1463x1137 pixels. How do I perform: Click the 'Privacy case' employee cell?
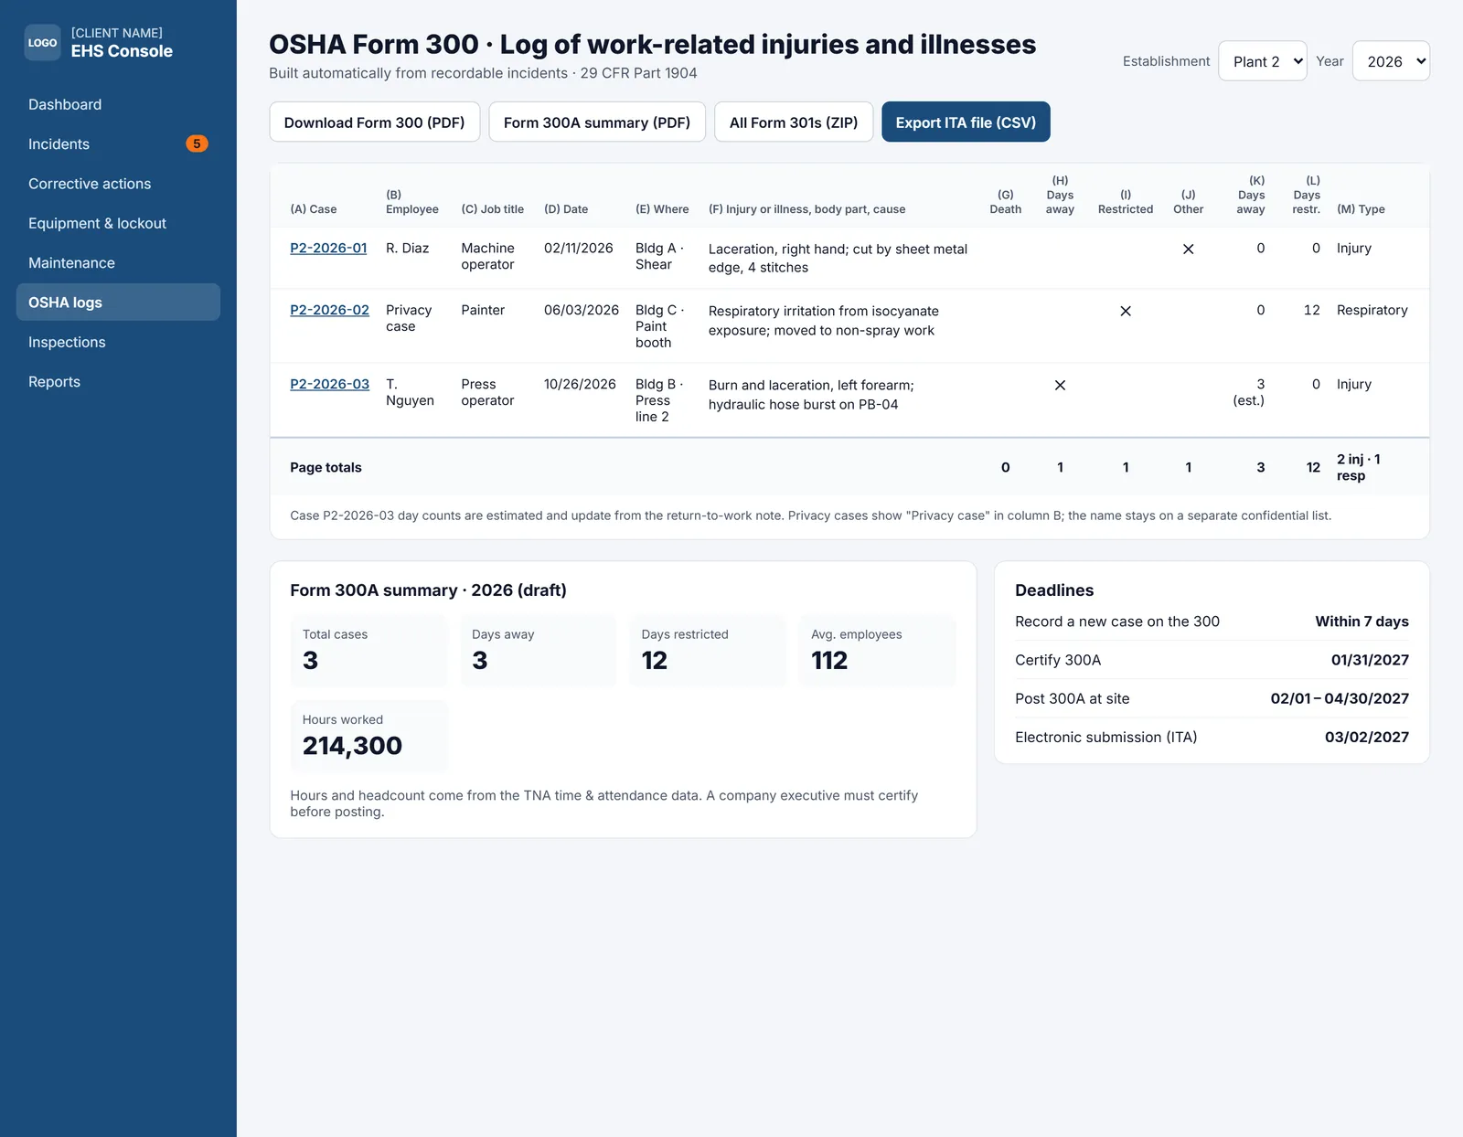tap(409, 319)
